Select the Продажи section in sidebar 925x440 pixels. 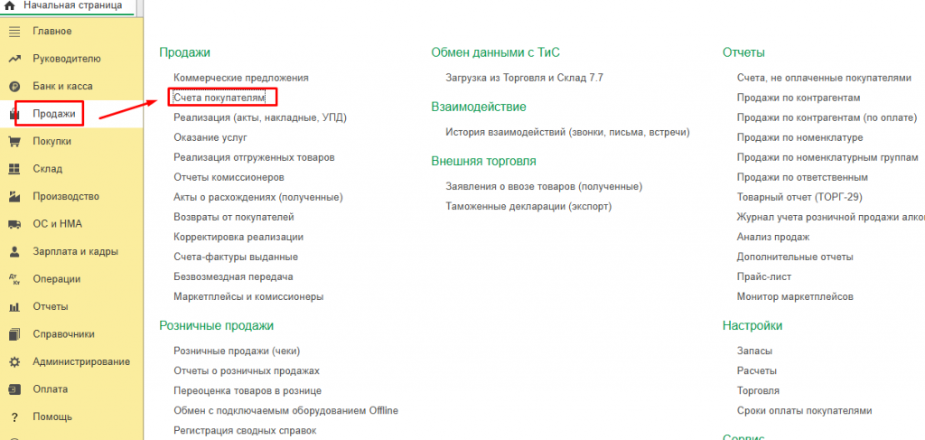pyautogui.click(x=53, y=114)
